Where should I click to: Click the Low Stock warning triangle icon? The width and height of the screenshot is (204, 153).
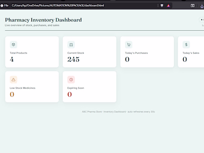pos(13,80)
